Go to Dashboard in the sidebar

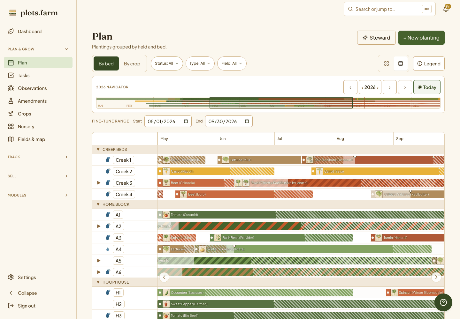click(38, 31)
